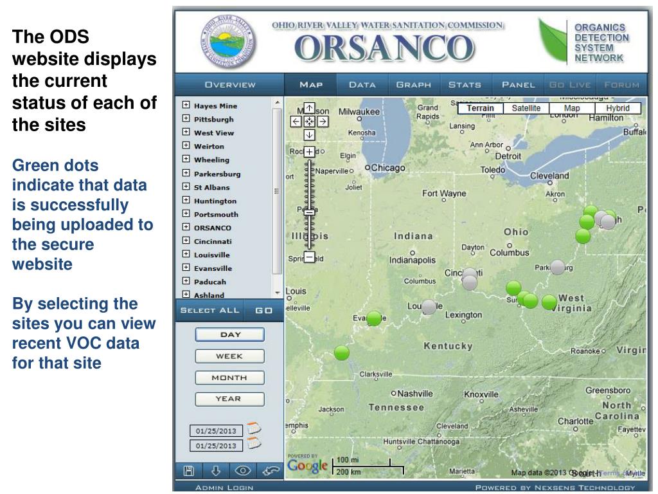Expand the ORSANCO site entry
658x494 pixels.
pos(186,226)
